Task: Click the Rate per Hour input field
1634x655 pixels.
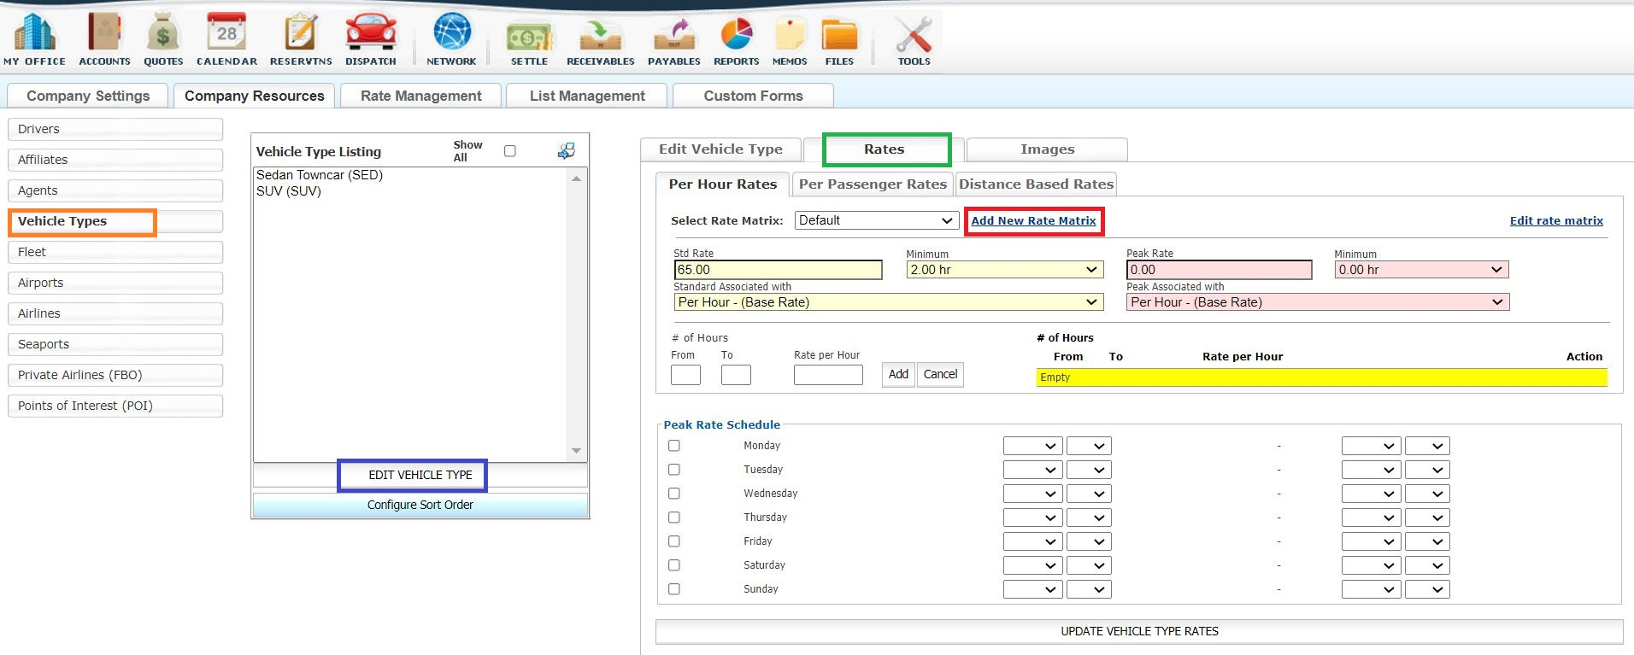Action: (828, 375)
